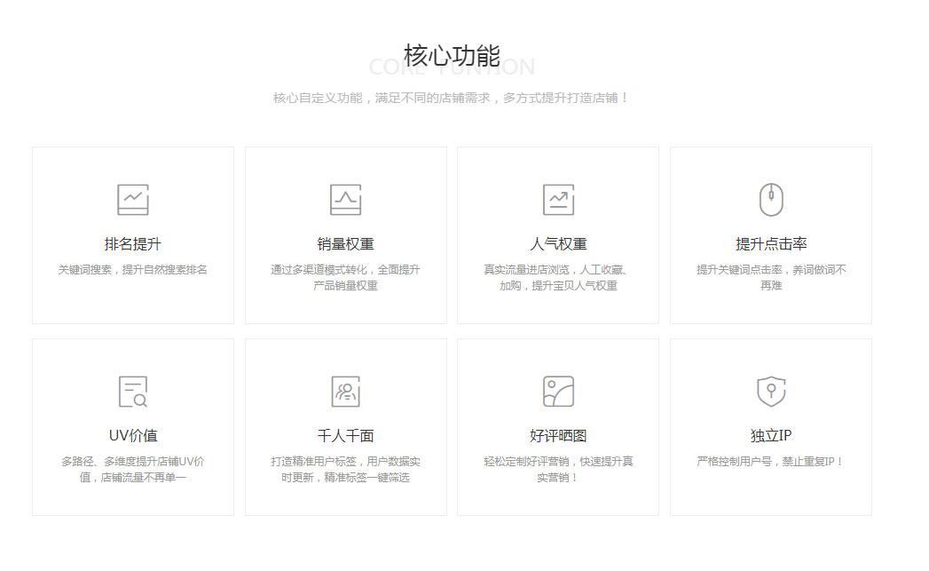Click the 独立IP title
The width and height of the screenshot is (929, 571).
click(771, 436)
